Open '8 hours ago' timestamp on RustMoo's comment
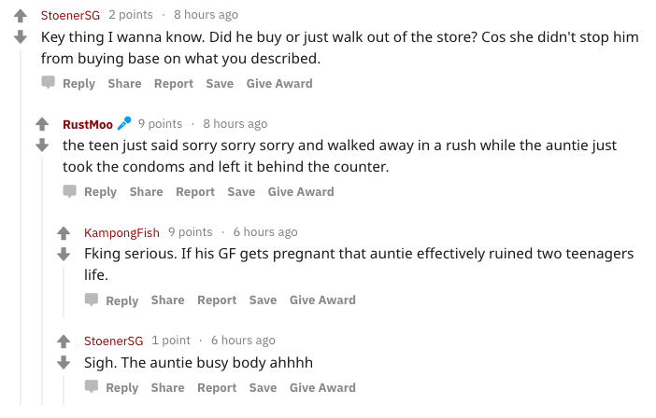 [x=235, y=124]
